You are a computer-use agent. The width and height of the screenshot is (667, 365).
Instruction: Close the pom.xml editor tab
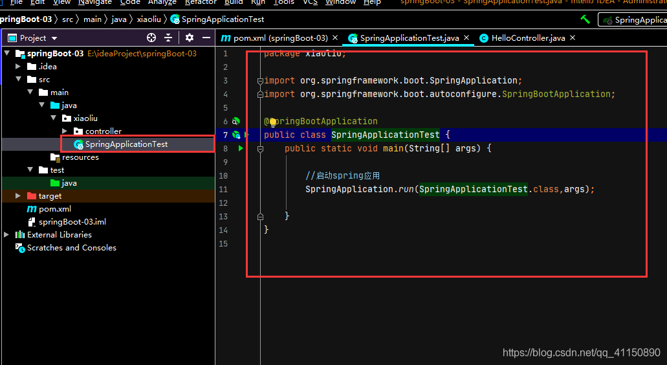335,38
